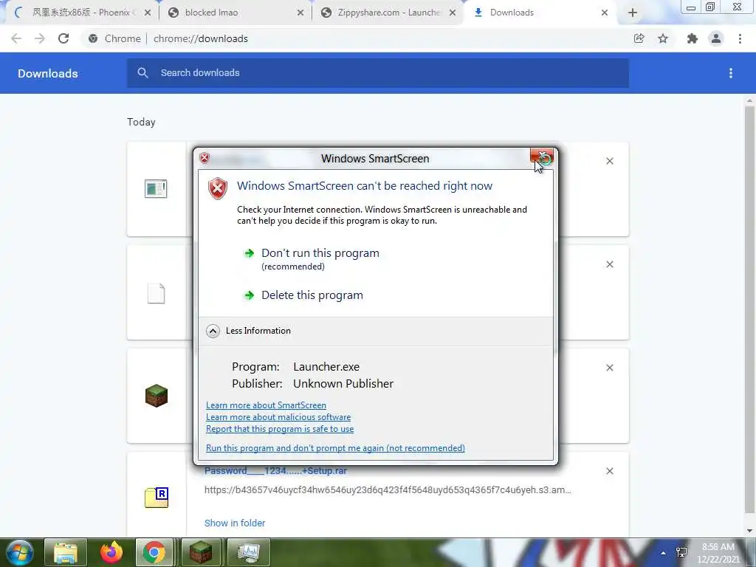
Task: Click the share page icon
Action: (x=639, y=38)
